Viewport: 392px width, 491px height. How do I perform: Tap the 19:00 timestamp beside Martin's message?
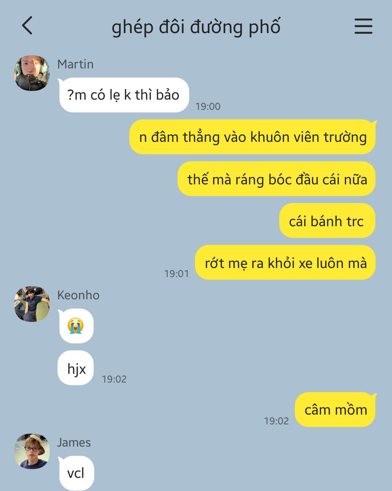208,106
